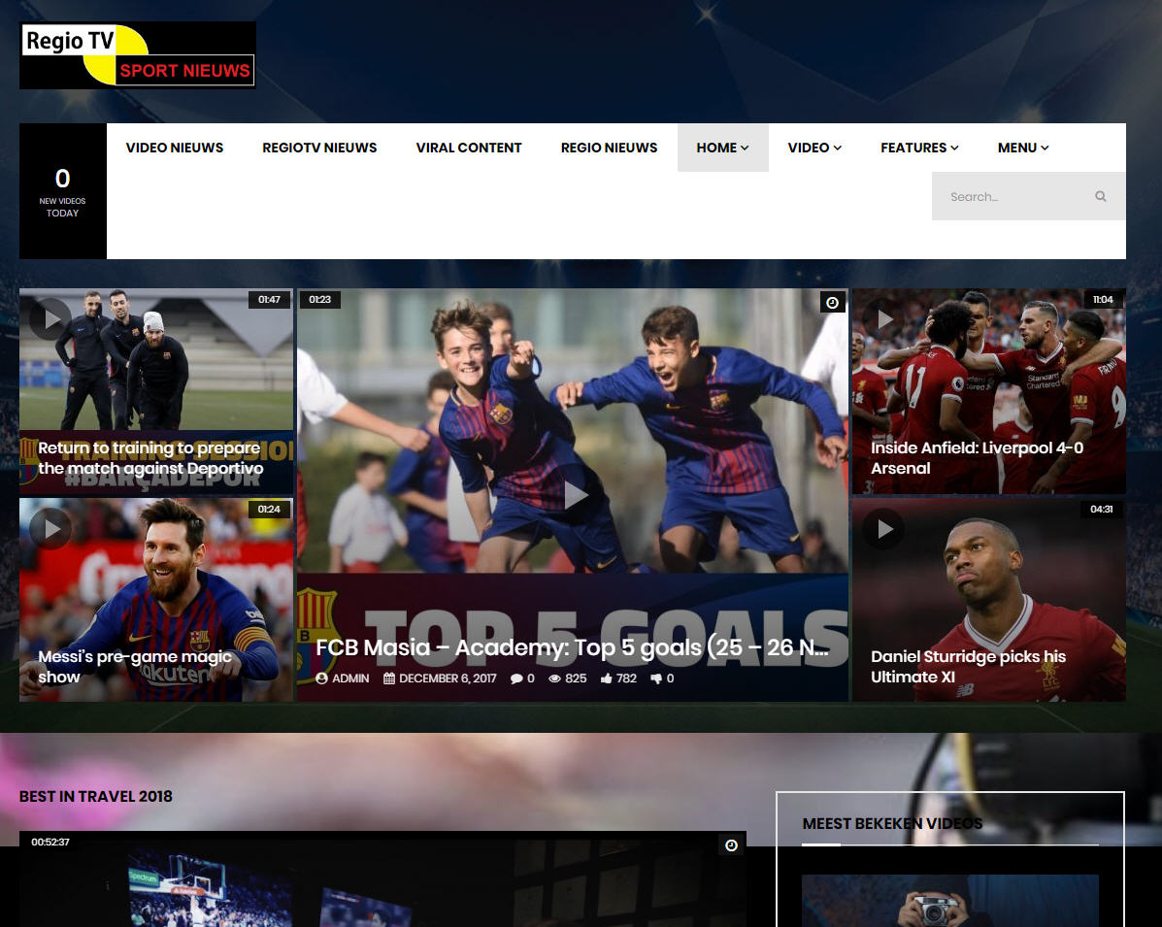The height and width of the screenshot is (927, 1162).
Task: Open the REGIO NIEUWS menu item
Action: coord(610,148)
